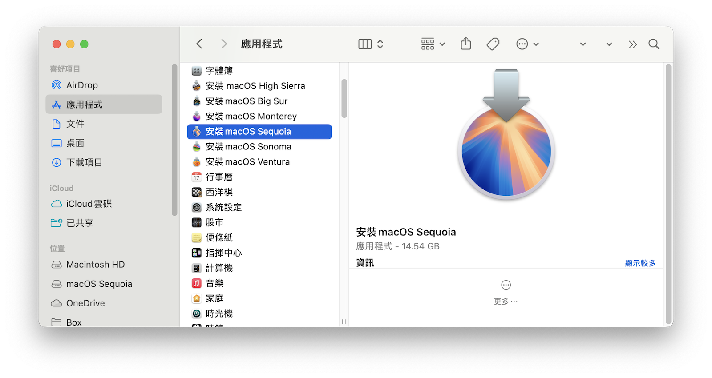Image resolution: width=712 pixels, height=378 pixels.
Task: Open the ellipsis action menu in toolbar
Action: (x=527, y=44)
